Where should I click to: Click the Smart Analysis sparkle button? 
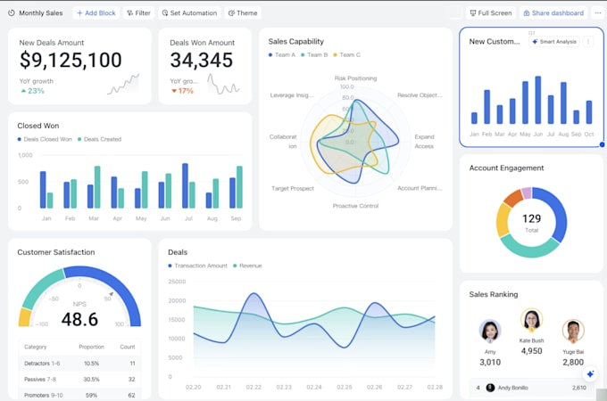coord(554,41)
